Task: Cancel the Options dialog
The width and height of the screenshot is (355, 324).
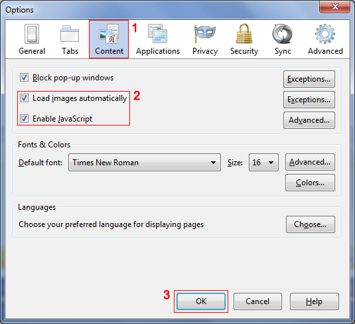Action: (257, 301)
